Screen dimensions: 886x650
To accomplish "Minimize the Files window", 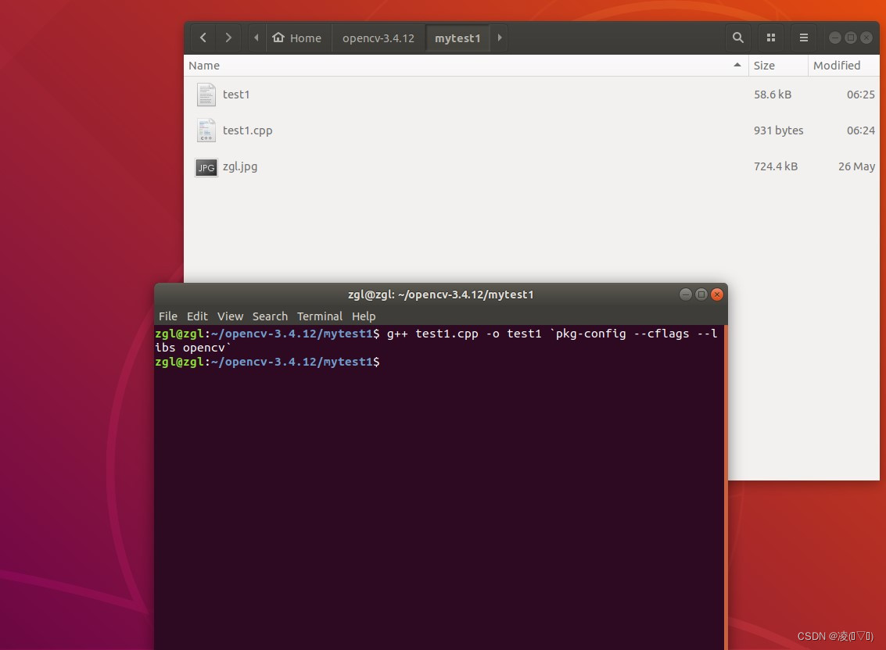I will click(834, 37).
